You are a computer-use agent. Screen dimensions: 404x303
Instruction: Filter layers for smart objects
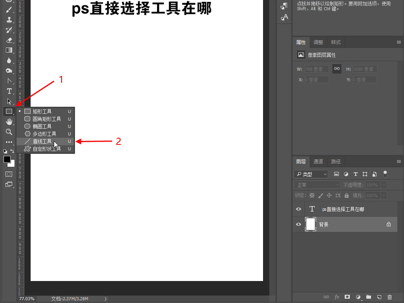coord(375,174)
